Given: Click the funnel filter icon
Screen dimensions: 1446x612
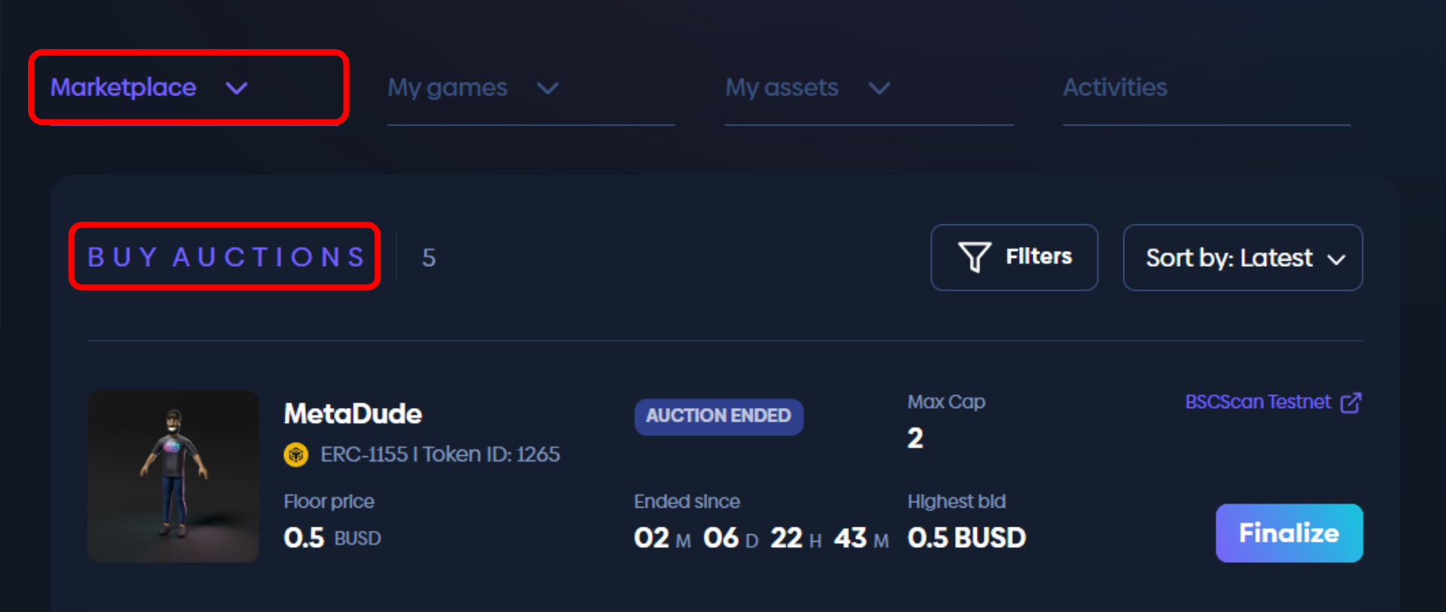Looking at the screenshot, I should (x=975, y=257).
